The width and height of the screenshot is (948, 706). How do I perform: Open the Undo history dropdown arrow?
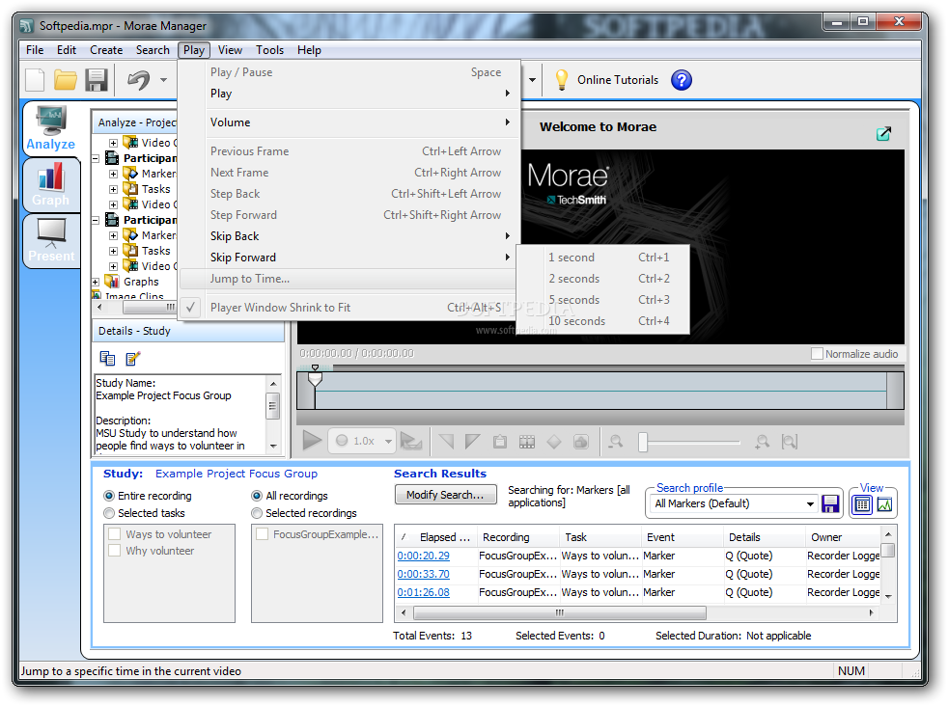[x=163, y=80]
